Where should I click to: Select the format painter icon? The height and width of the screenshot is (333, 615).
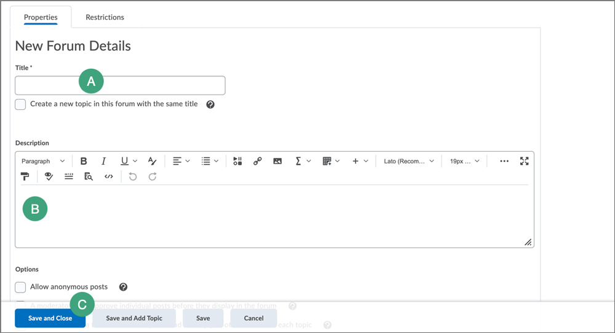[x=25, y=177]
